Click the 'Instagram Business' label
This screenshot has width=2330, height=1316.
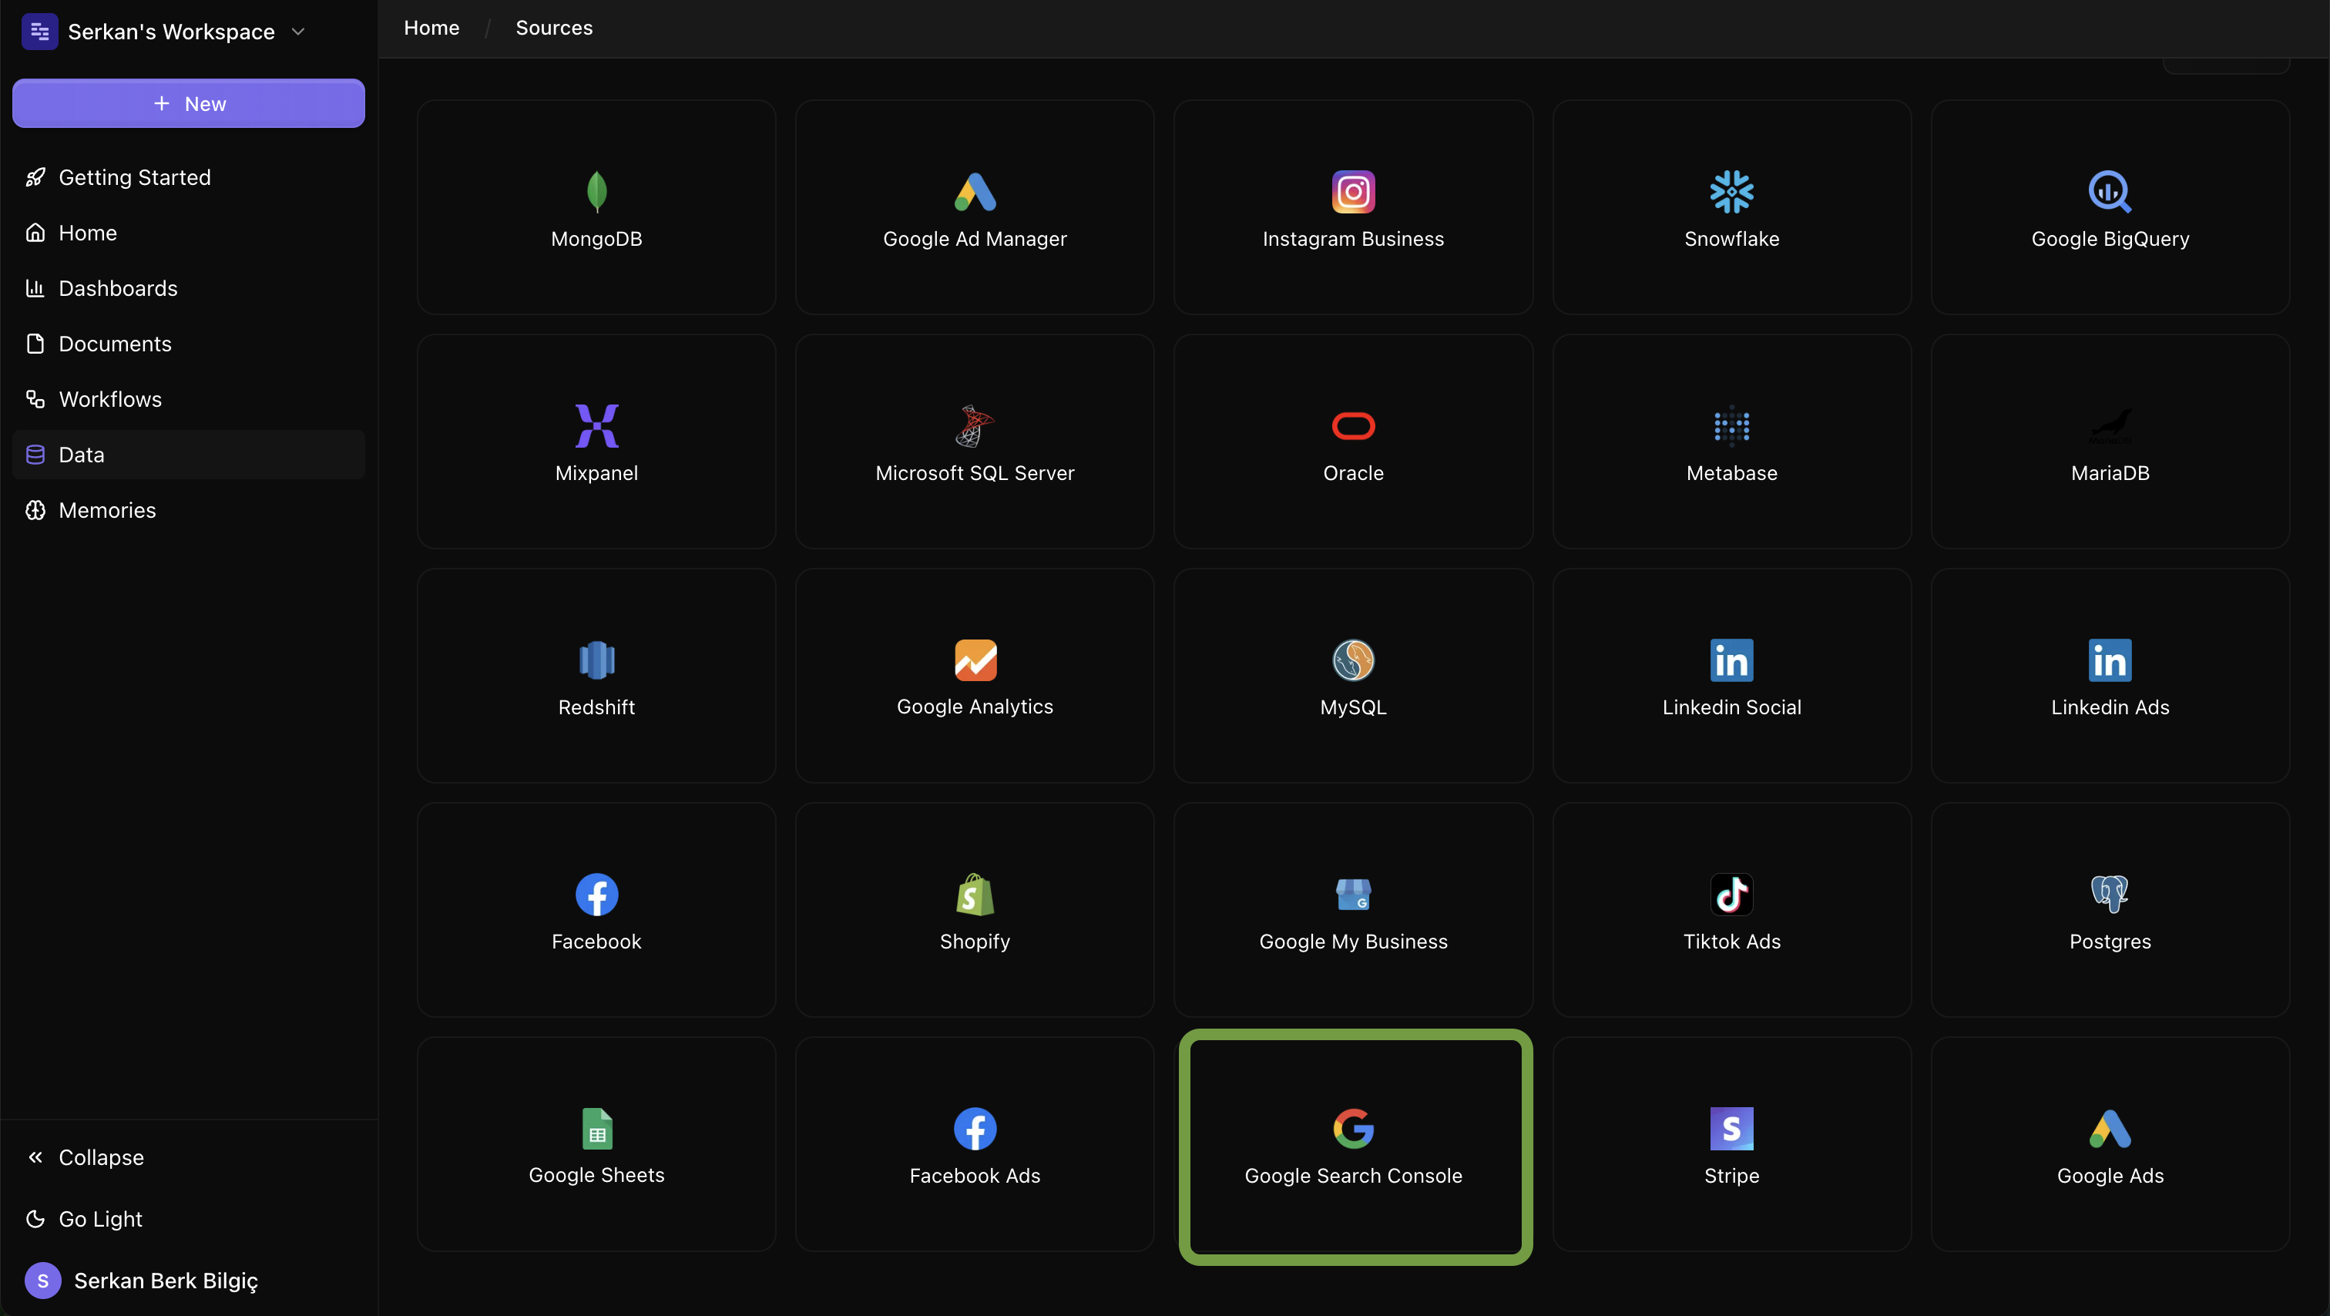[1353, 239]
